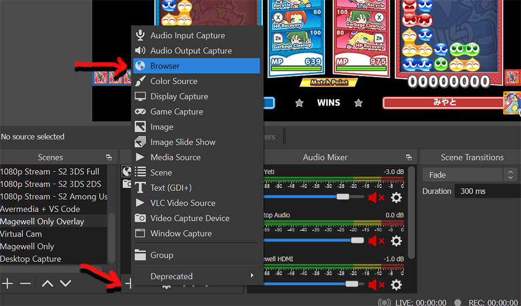Select VLC Video Source entry
The image size is (521, 306).
(196, 203)
